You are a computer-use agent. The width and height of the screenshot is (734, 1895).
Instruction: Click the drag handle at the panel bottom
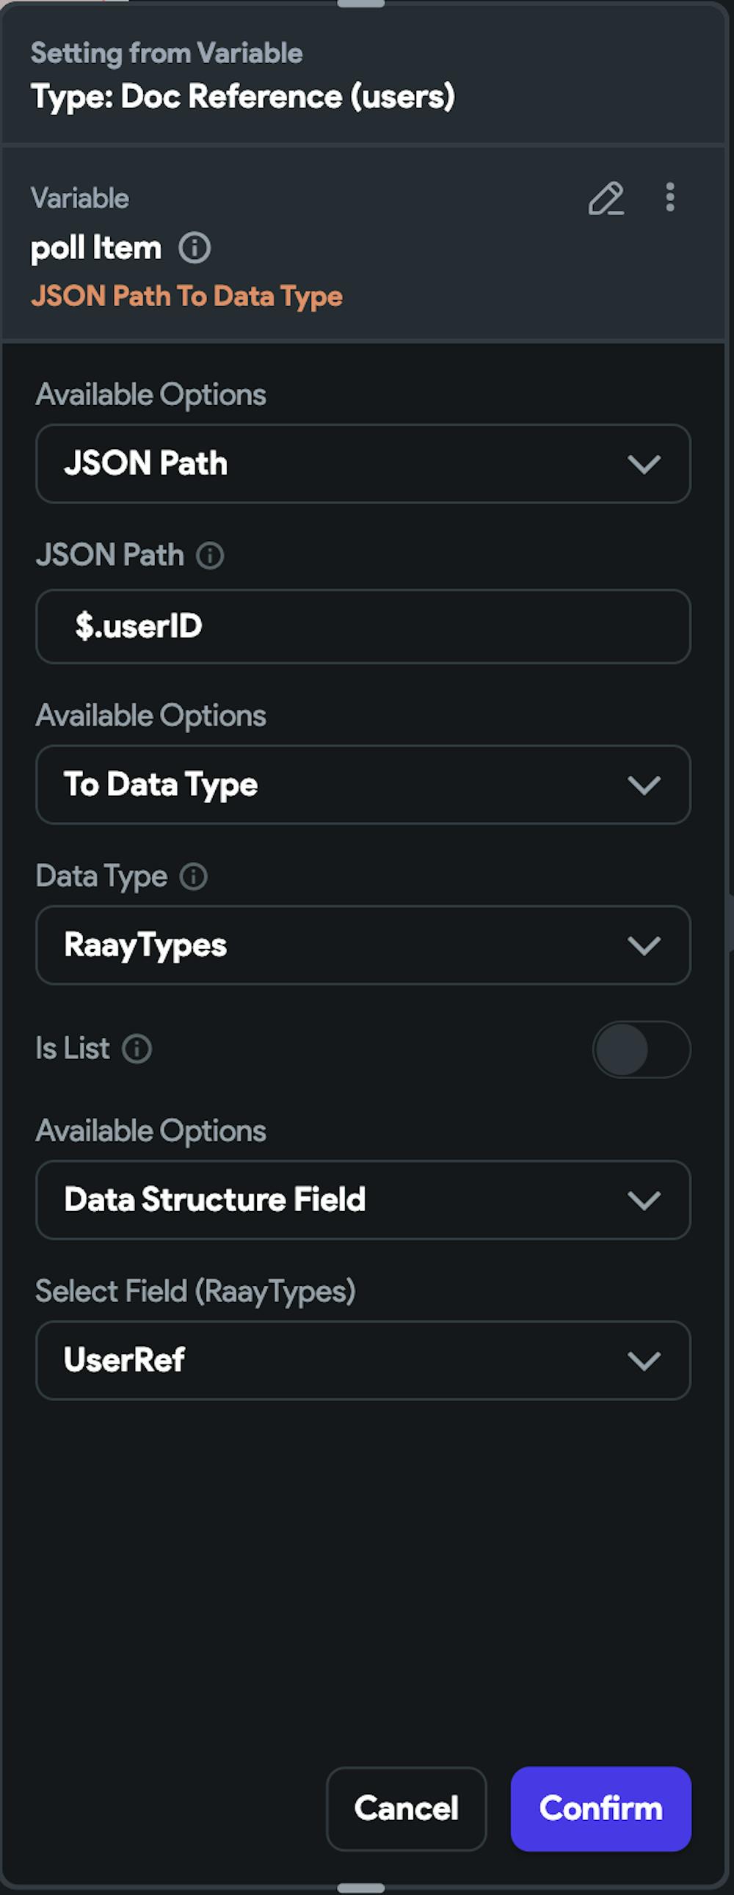360,1888
